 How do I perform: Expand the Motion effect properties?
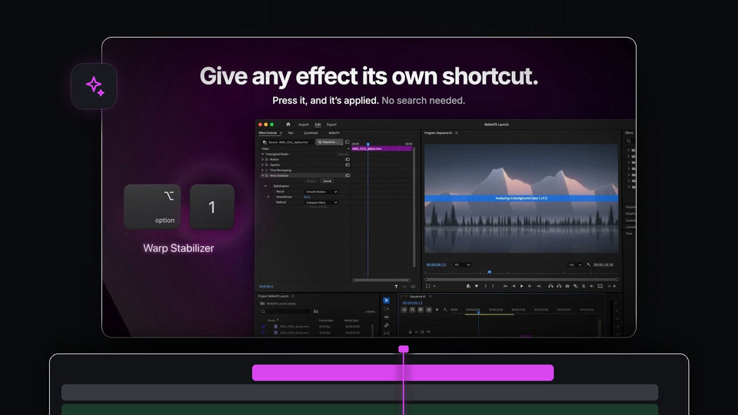tap(263, 160)
